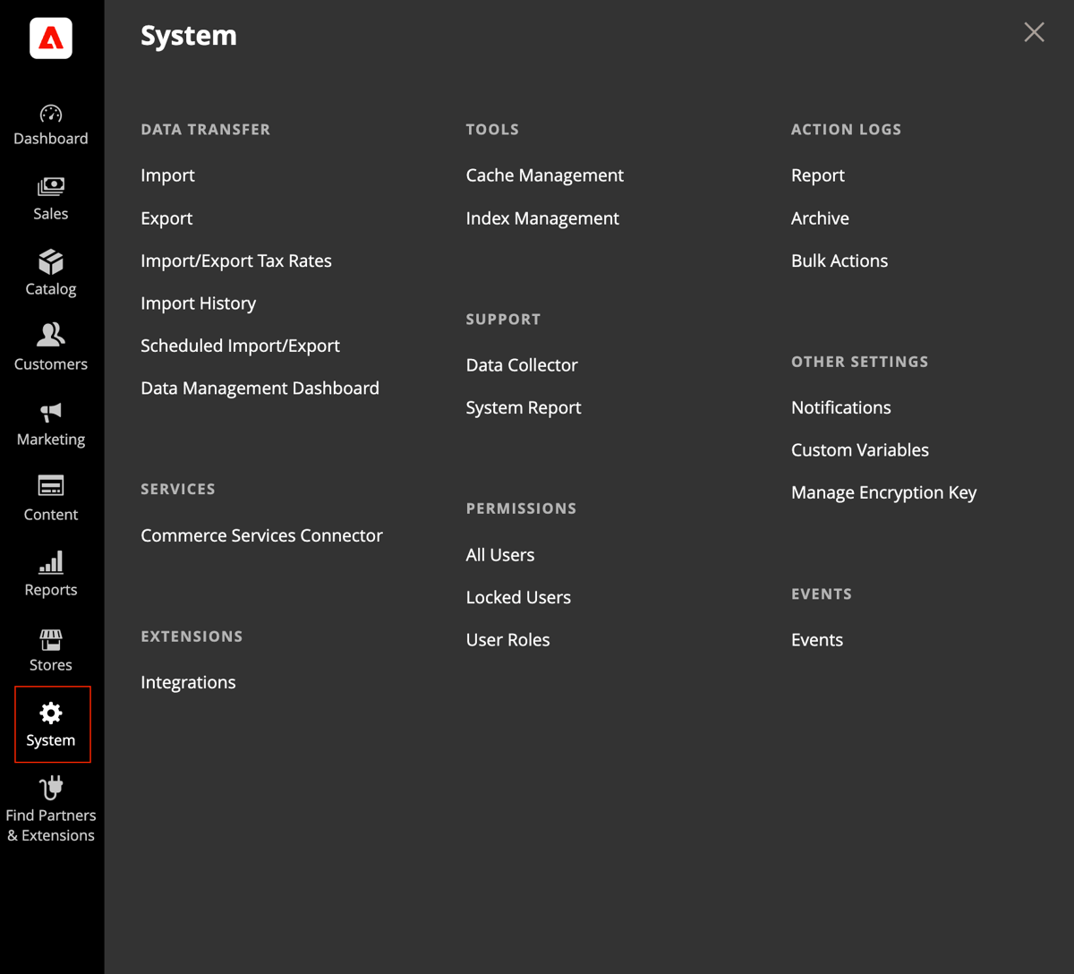Go to Index Management
This screenshot has width=1074, height=974.
[x=541, y=218]
